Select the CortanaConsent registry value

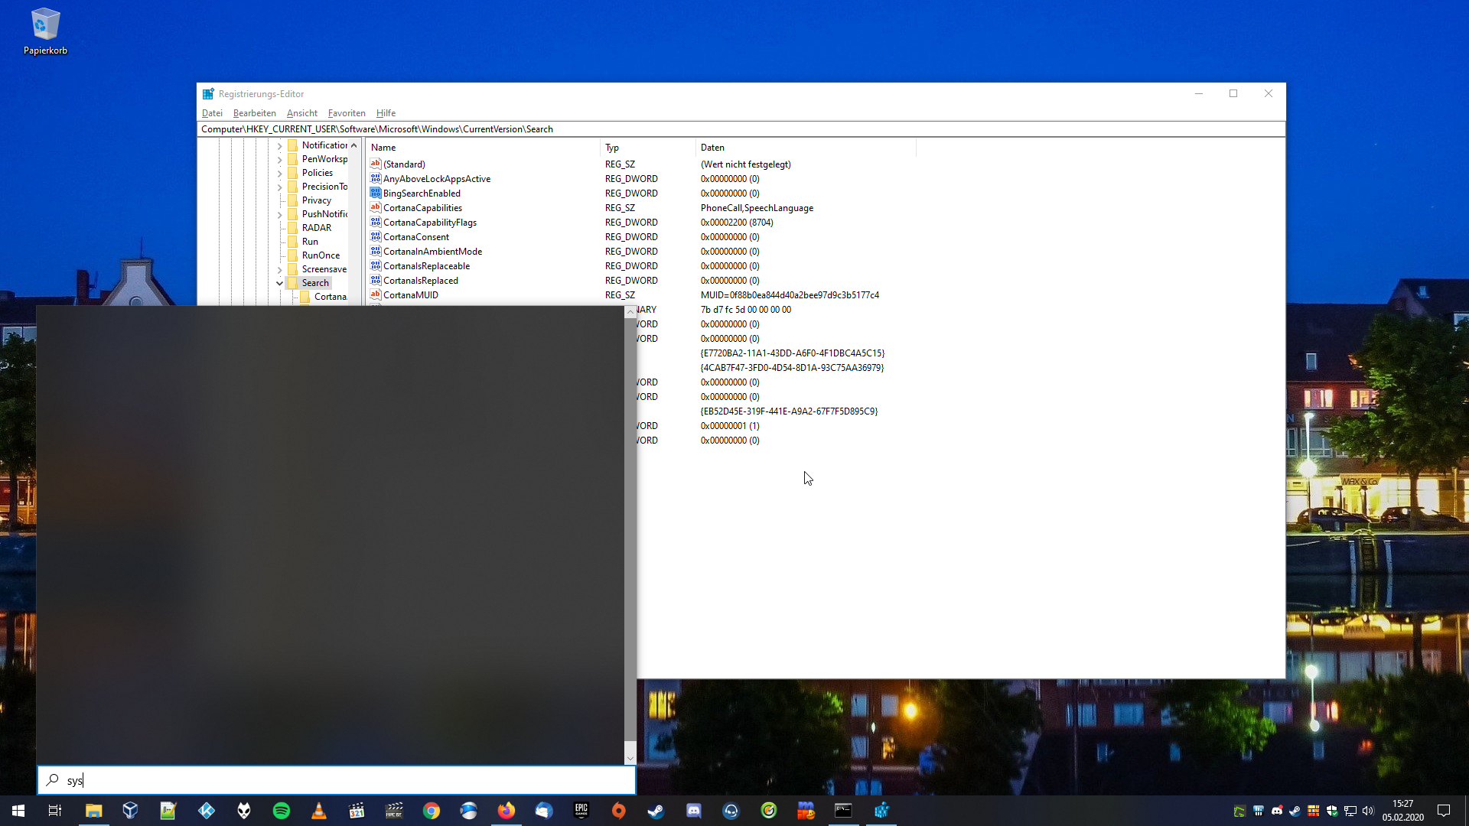[x=416, y=237]
